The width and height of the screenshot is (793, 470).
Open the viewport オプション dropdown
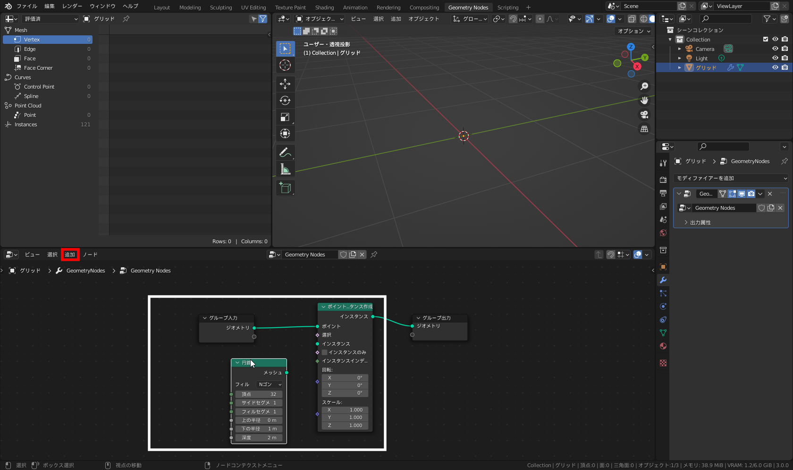click(633, 31)
